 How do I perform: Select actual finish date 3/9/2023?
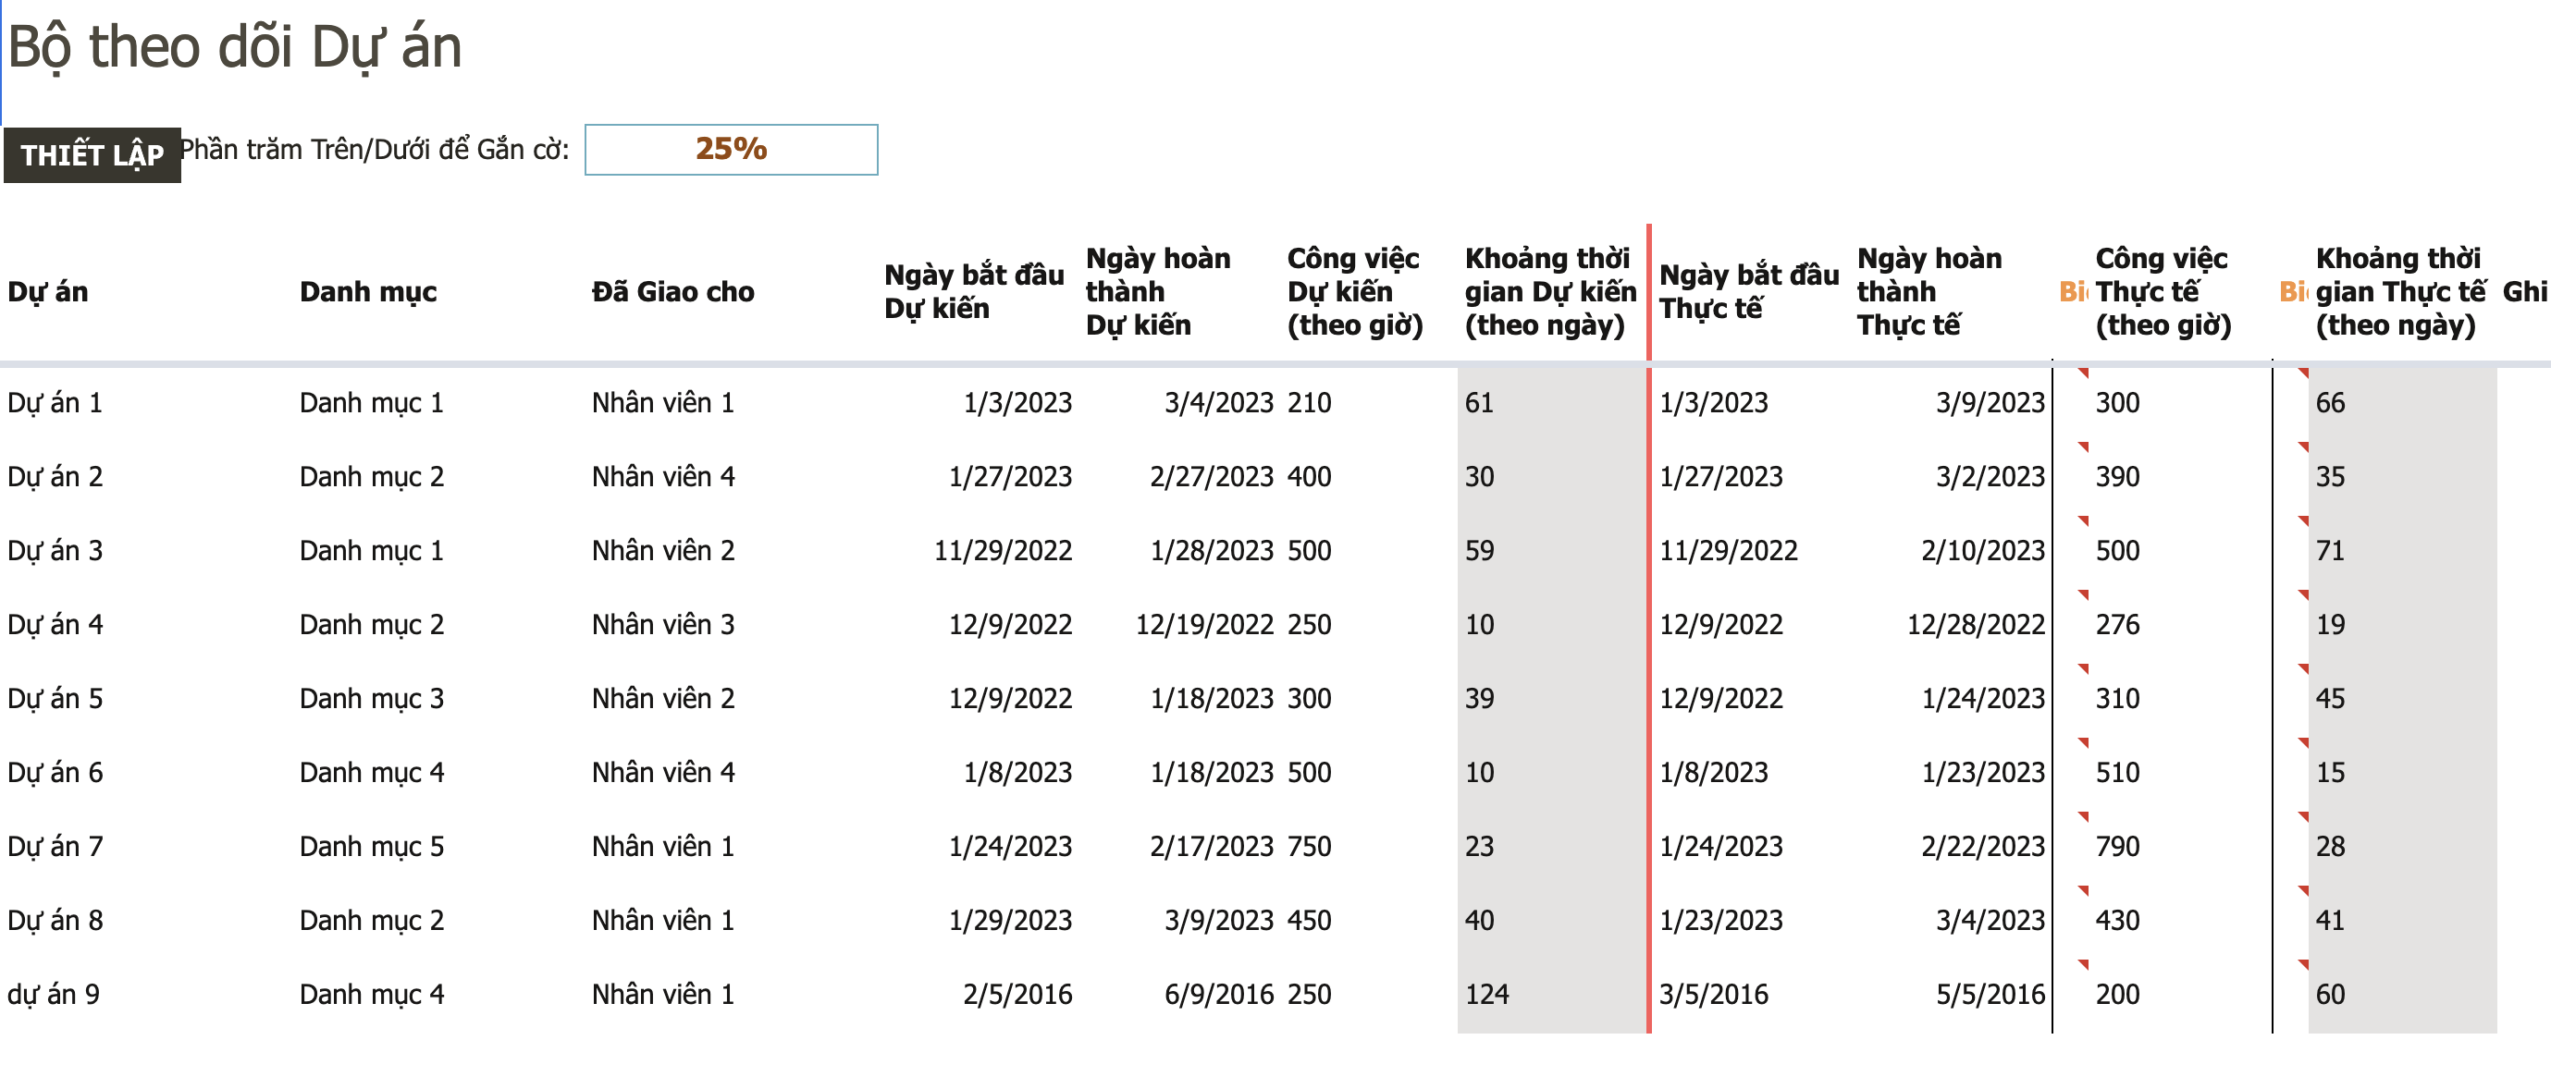point(1990,403)
